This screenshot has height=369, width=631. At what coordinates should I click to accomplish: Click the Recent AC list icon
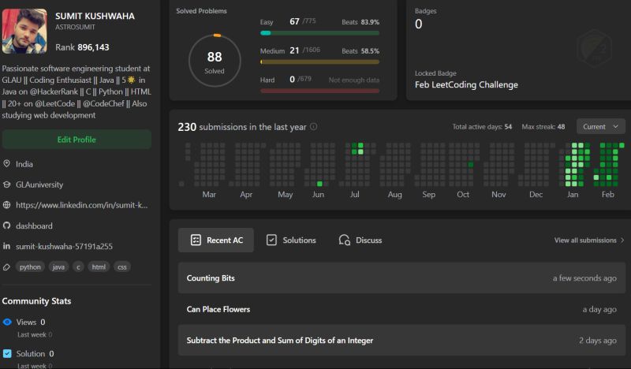pyautogui.click(x=196, y=240)
